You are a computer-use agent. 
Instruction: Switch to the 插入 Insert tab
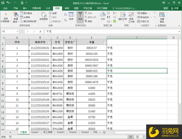[x=25, y=8]
